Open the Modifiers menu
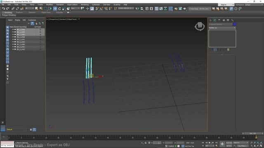The height and width of the screenshot is (148, 264). point(49,5)
